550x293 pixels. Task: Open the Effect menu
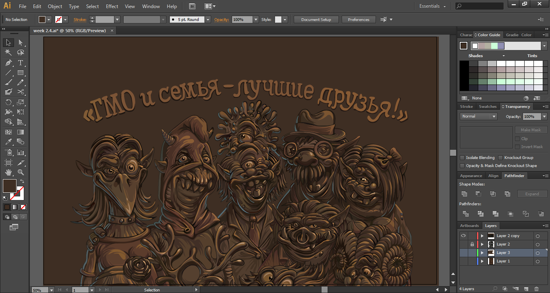(x=112, y=6)
